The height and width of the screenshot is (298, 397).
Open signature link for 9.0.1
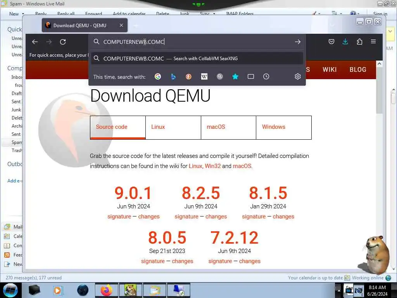point(119,217)
